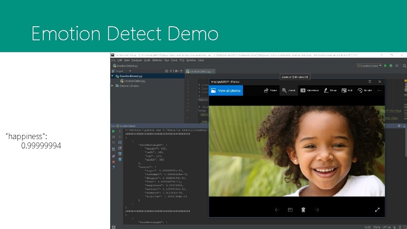Open the Help menu in PyCharm

[x=201, y=60]
